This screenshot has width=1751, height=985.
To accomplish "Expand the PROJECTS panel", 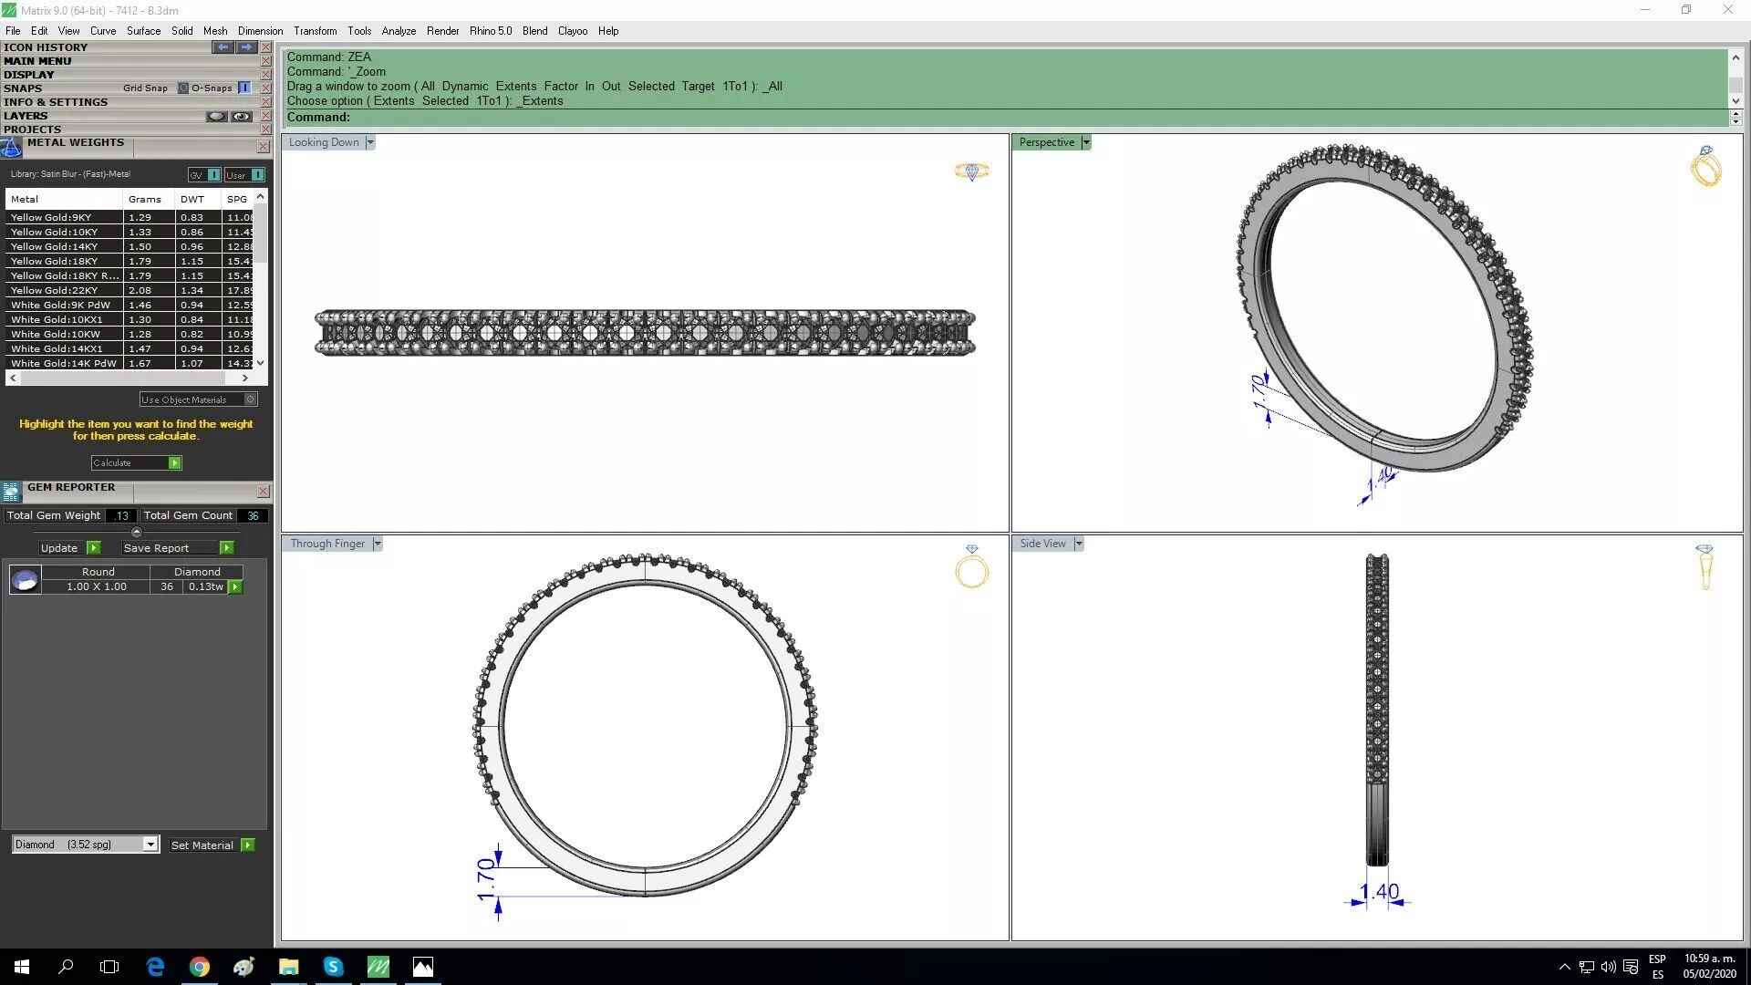I will (32, 130).
